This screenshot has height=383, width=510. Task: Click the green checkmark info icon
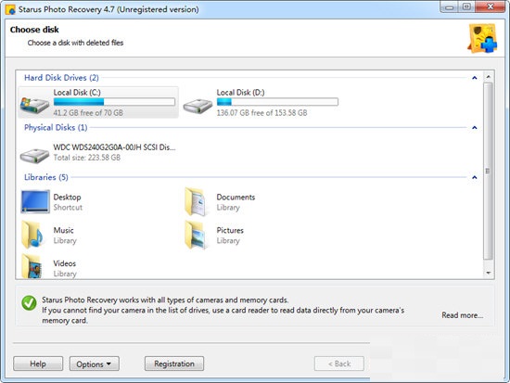29,303
